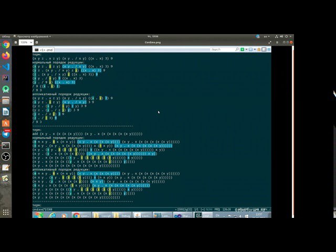Image resolution: width=336 pixels, height=252 pixels.
Task: Click cmd.exe status bar text
Action: (42, 209)
